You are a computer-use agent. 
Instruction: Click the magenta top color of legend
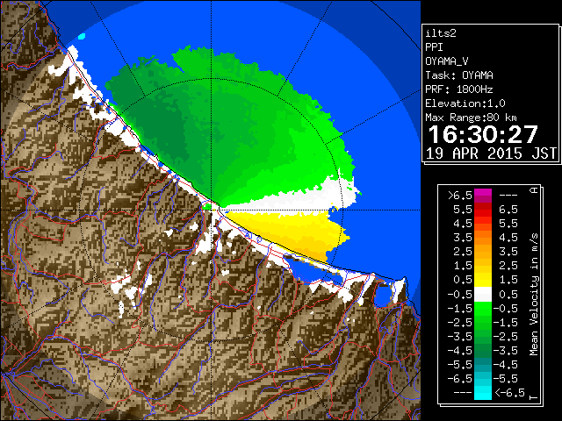pyautogui.click(x=483, y=193)
